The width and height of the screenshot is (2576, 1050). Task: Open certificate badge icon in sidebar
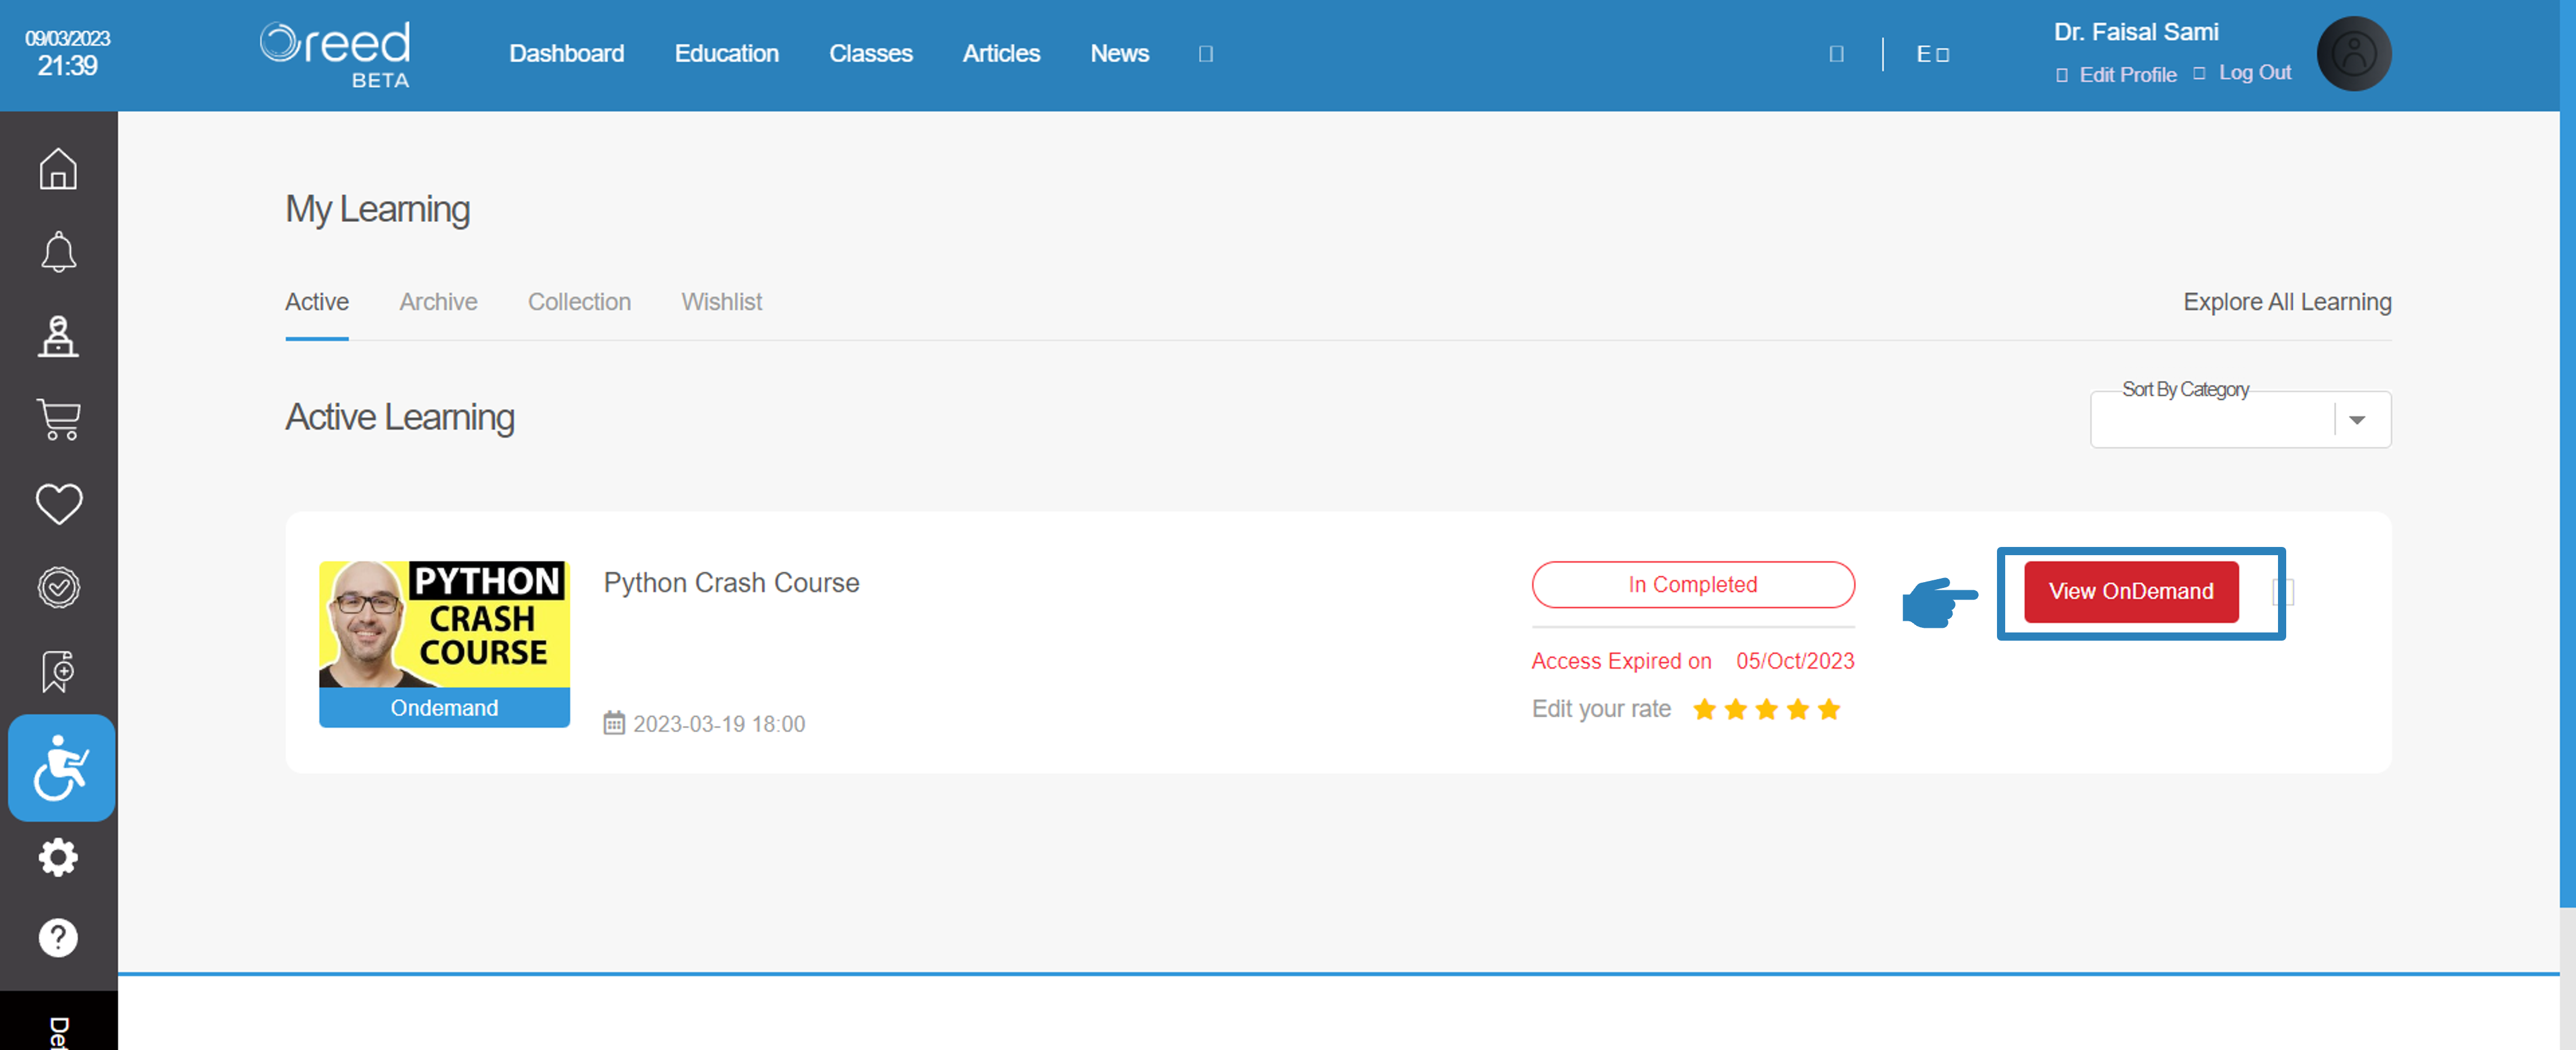(x=58, y=588)
